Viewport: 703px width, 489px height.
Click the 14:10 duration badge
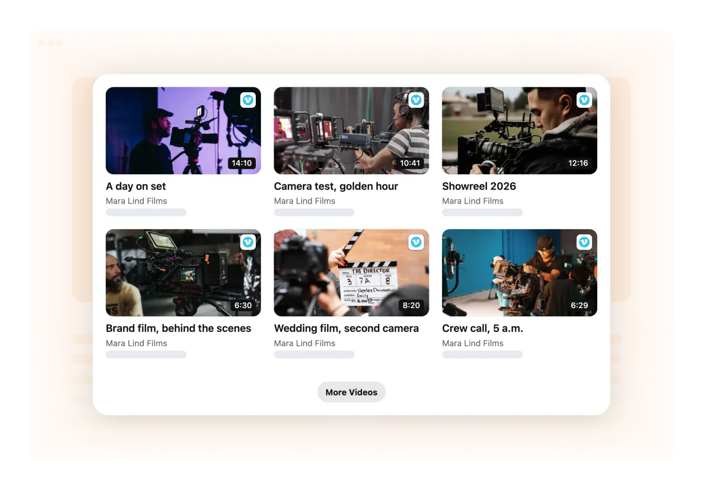coord(242,163)
